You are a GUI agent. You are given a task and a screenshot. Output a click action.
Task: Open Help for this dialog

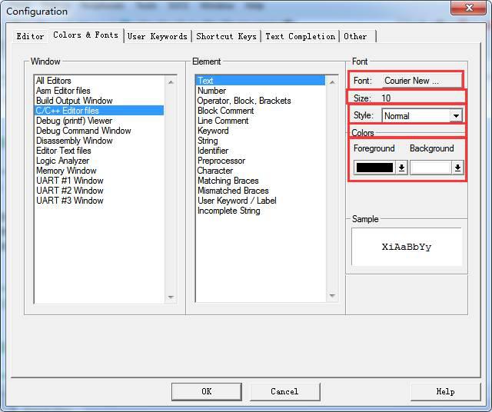446,391
